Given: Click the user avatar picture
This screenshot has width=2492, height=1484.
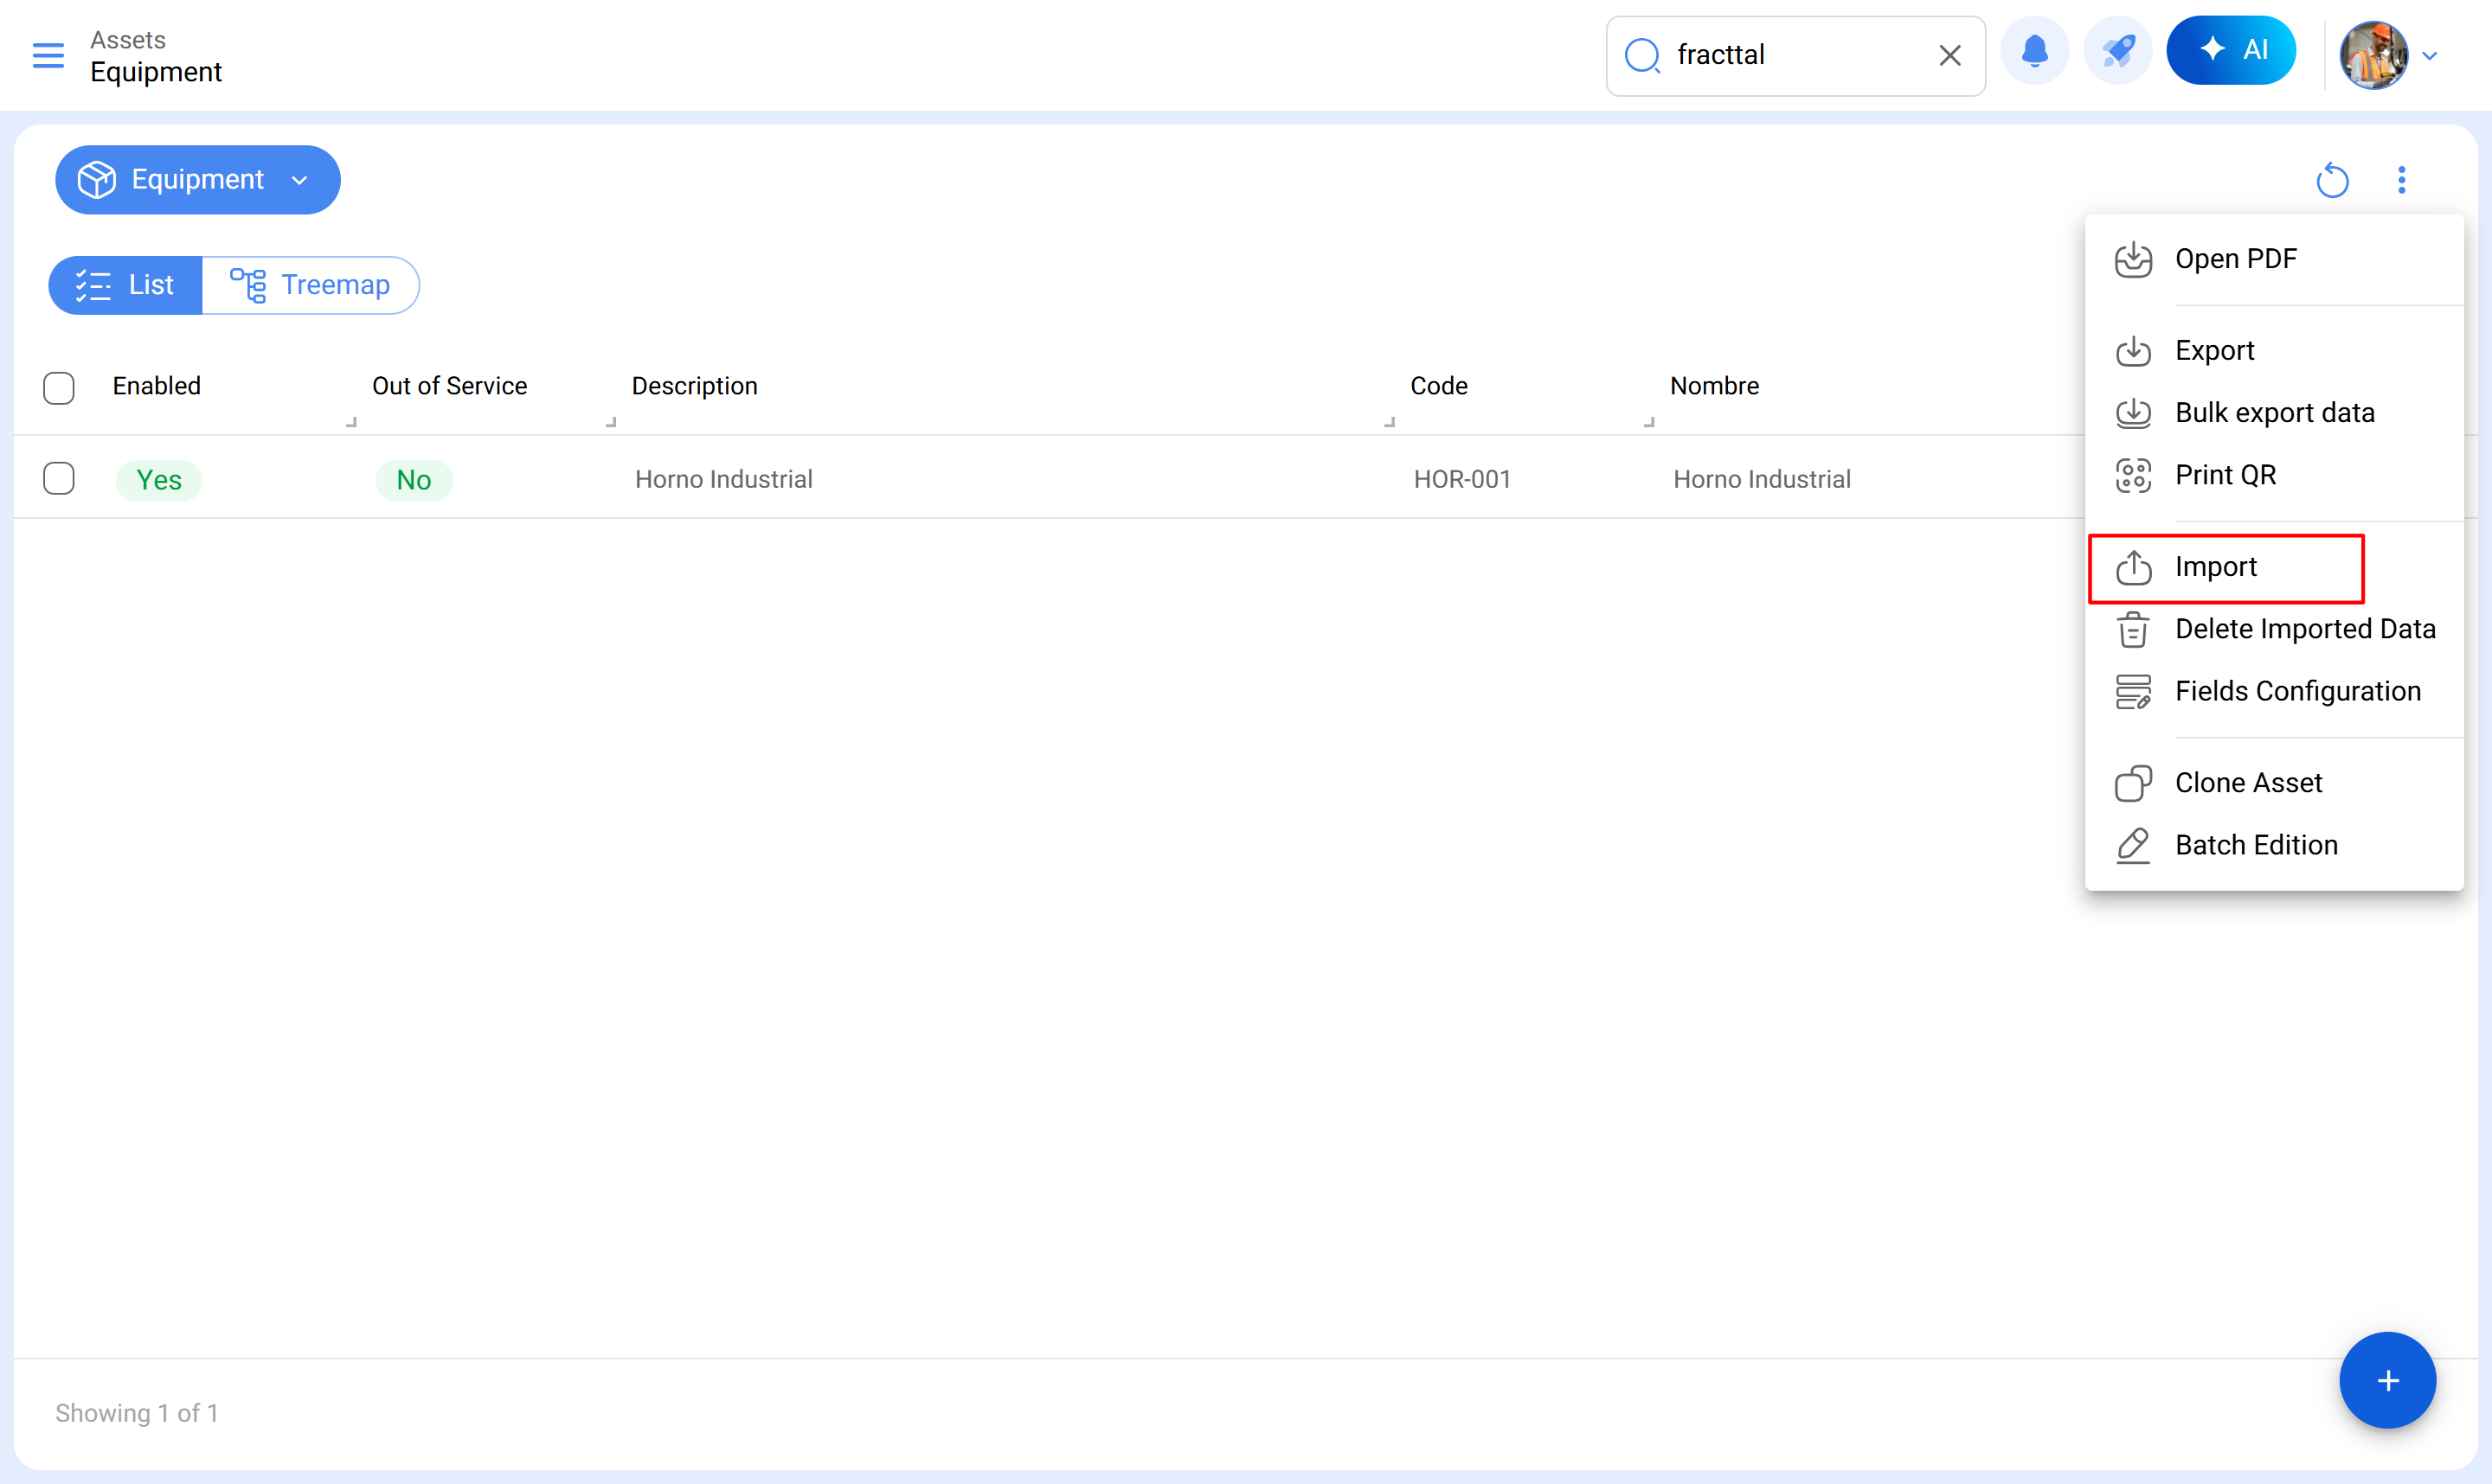Looking at the screenshot, I should point(2373,56).
